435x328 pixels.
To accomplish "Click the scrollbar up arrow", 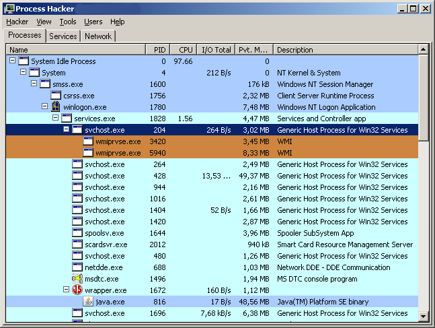I will tap(423, 49).
